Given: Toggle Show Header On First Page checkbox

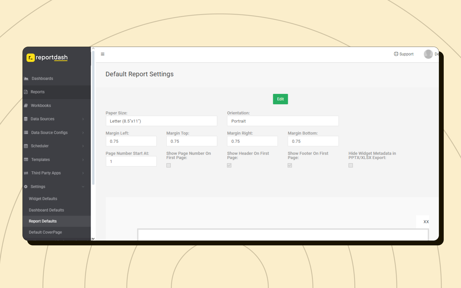Looking at the screenshot, I should 229,165.
